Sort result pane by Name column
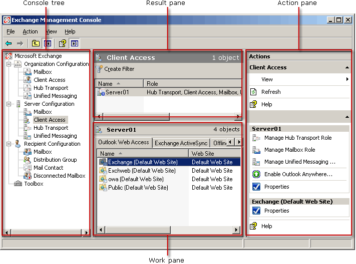Image resolution: width=356 pixels, height=264 pixels. tap(119, 84)
